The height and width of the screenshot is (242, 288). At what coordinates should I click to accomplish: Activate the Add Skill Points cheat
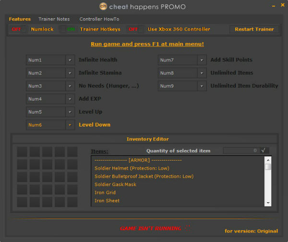[231, 60]
